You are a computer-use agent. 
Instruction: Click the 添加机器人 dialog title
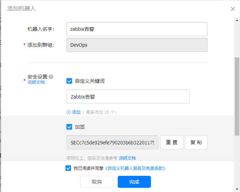click(x=21, y=9)
